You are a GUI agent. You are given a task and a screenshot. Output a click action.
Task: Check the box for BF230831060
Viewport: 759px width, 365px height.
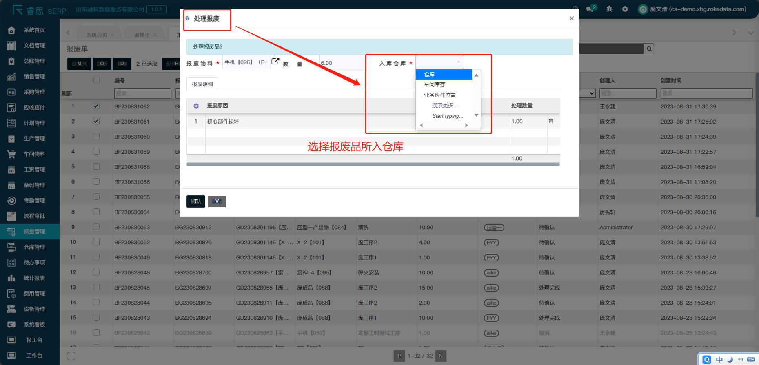coord(96,136)
